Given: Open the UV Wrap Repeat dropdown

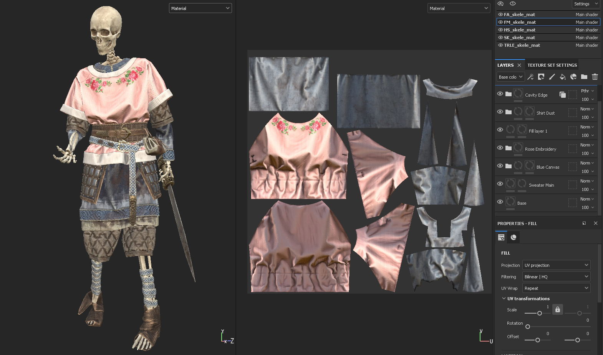Looking at the screenshot, I should (x=556, y=288).
